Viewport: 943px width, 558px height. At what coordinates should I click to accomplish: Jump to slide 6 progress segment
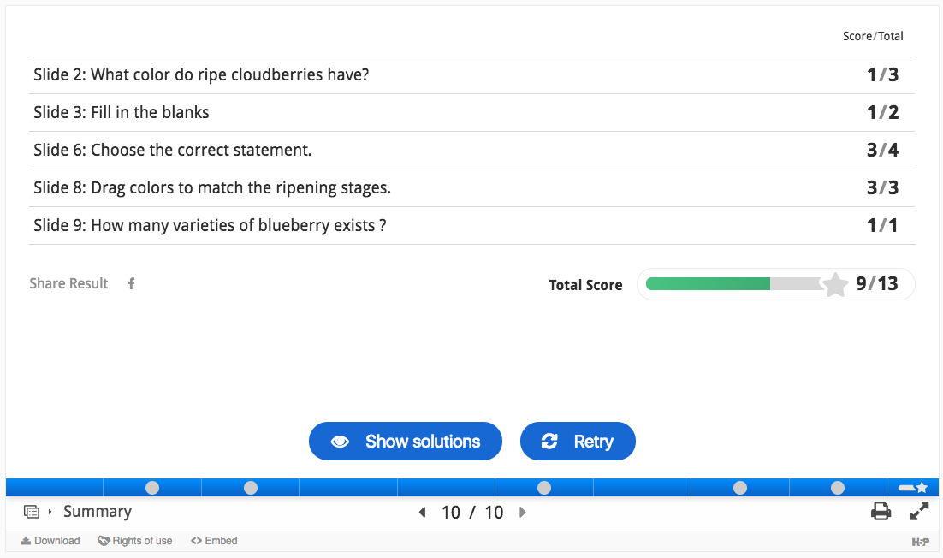point(543,488)
